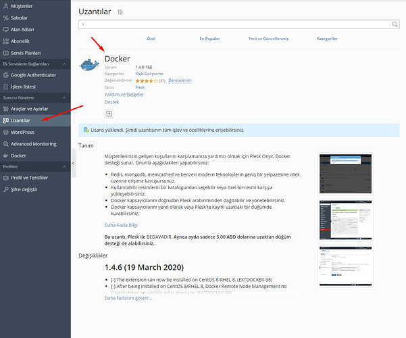Click the Advanced Monitoring magnifier icon

tap(5, 143)
